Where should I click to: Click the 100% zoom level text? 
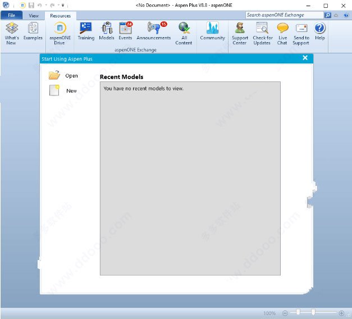coord(269,313)
